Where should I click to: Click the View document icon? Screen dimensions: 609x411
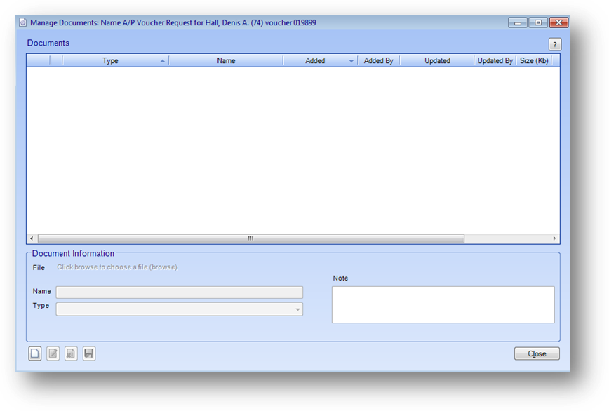click(71, 353)
